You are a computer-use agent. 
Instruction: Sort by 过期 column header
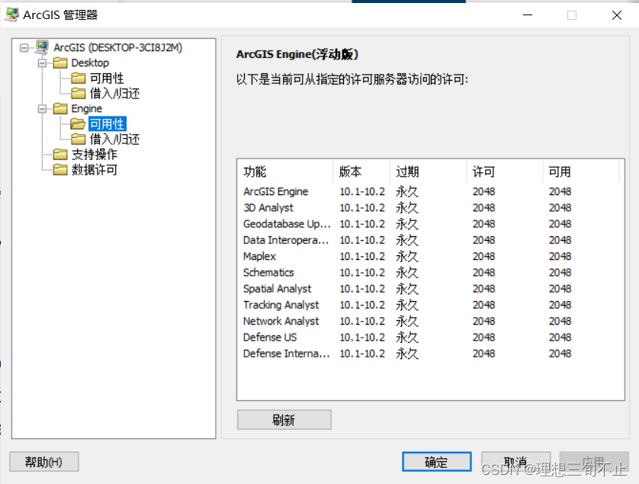(x=429, y=171)
